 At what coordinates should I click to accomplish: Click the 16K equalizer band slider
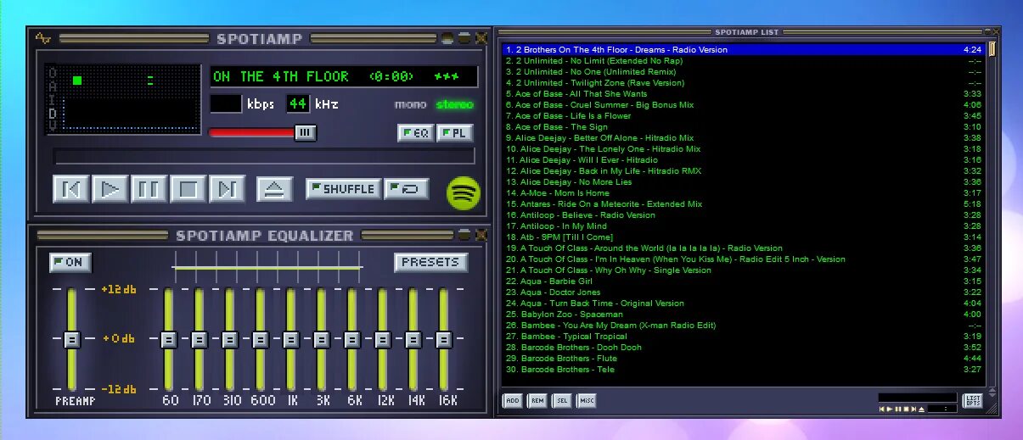point(443,339)
